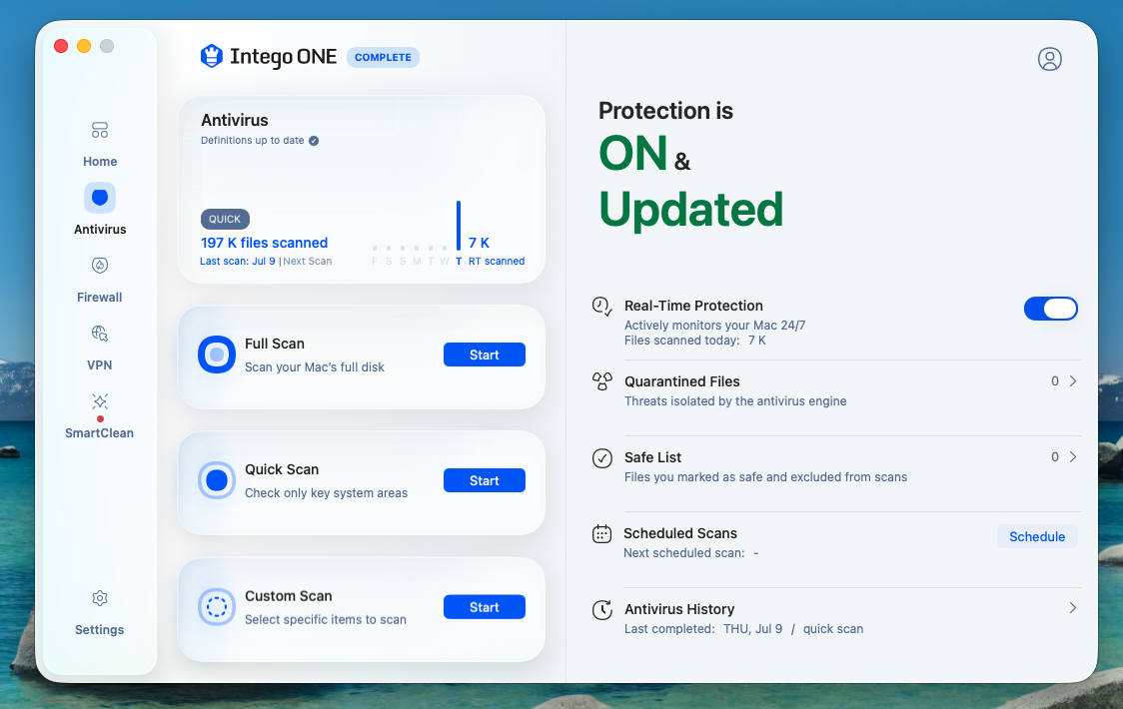Open the Firewall flame icon
The height and width of the screenshot is (709, 1123).
pyautogui.click(x=100, y=266)
